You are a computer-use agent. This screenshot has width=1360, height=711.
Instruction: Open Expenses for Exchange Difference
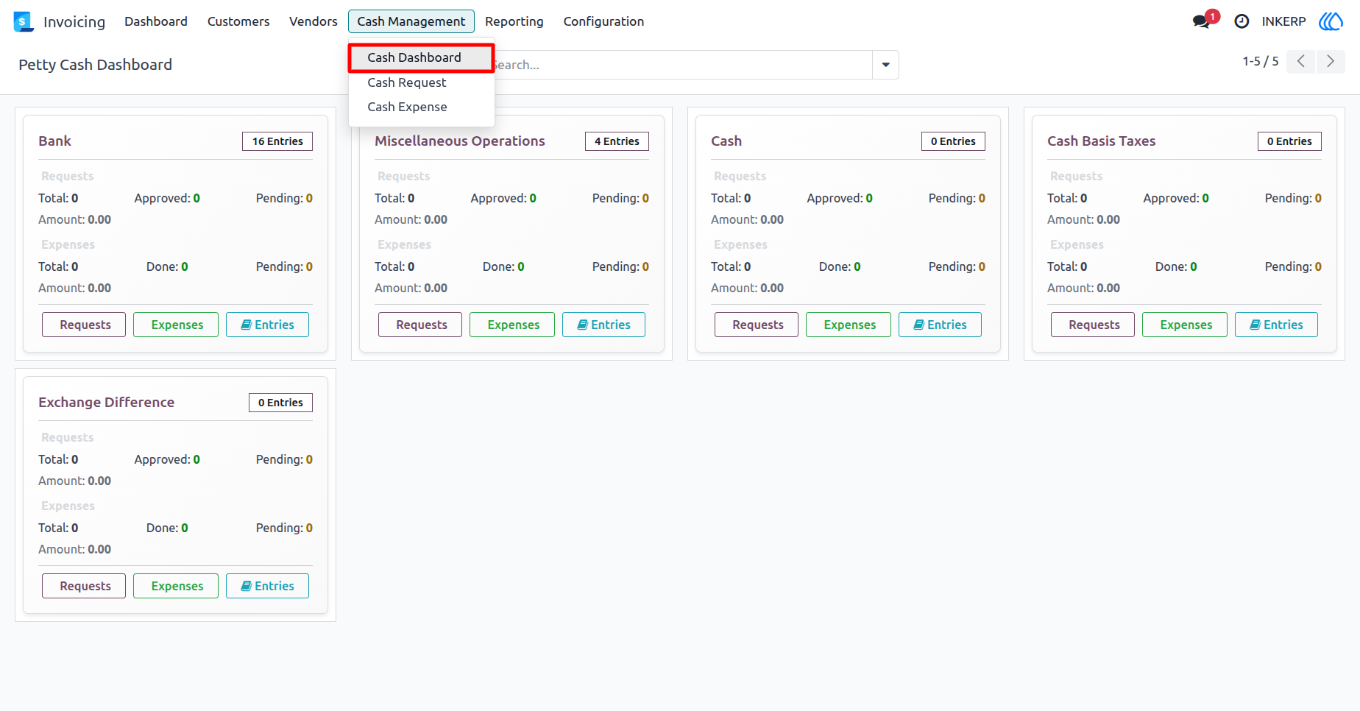176,586
